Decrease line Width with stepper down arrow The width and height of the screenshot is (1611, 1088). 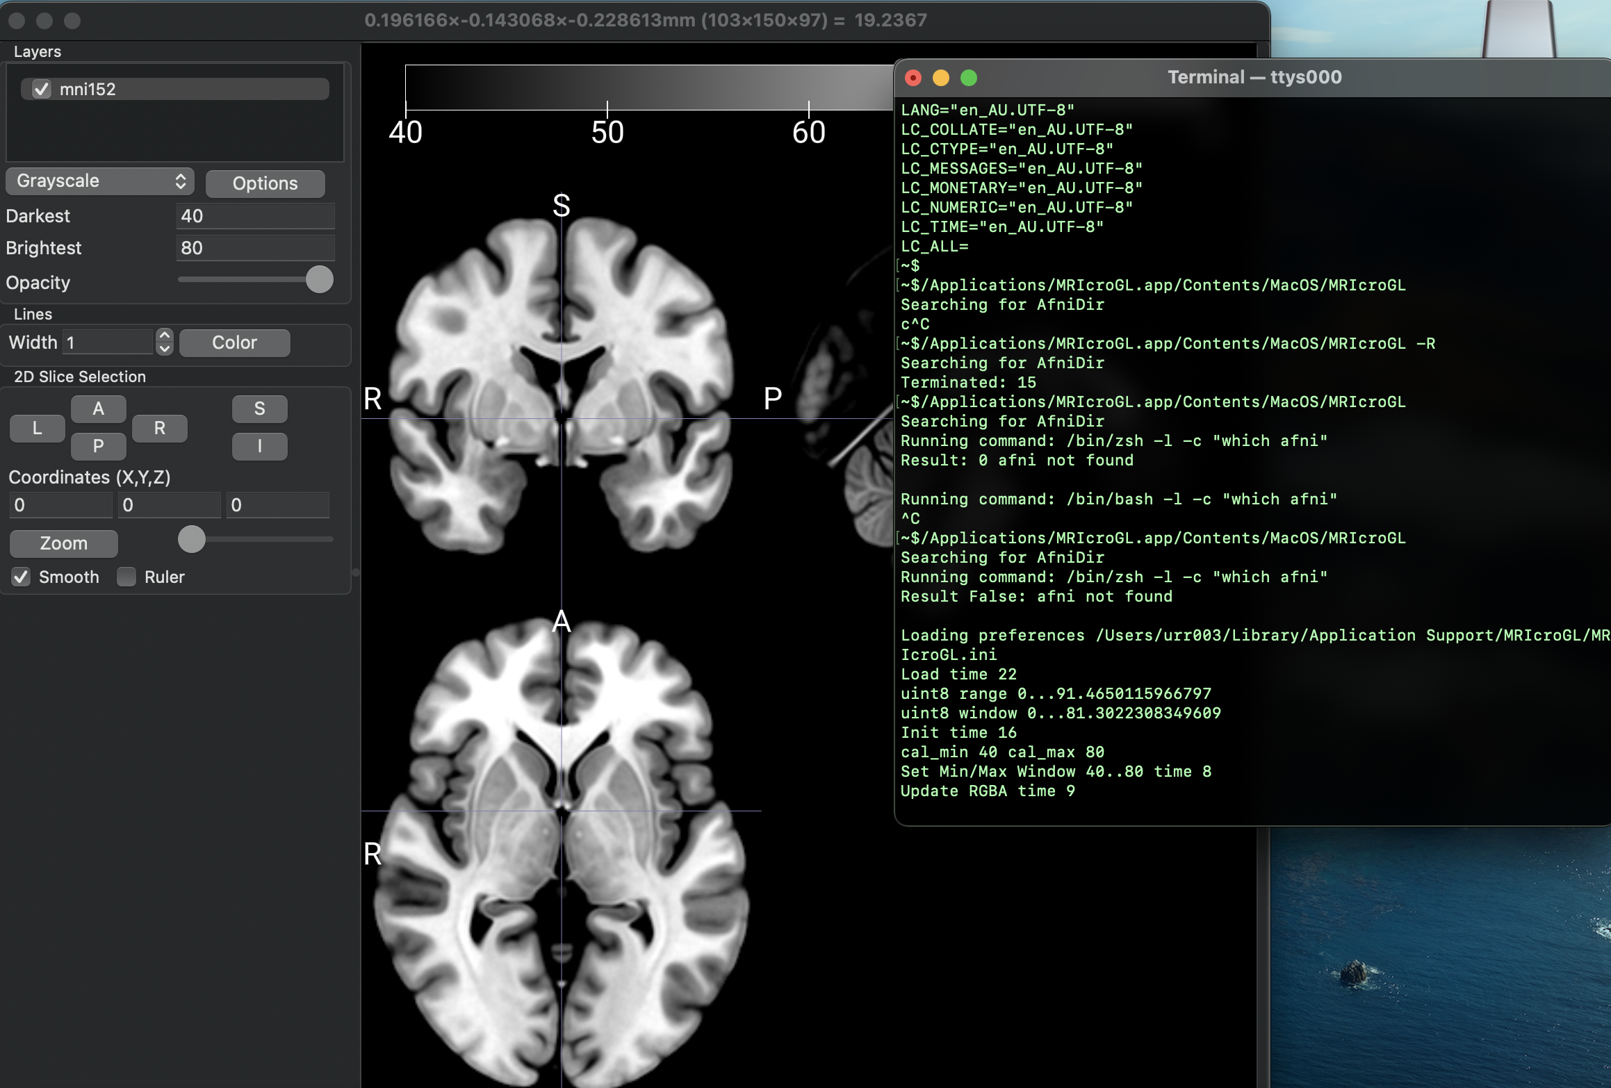pos(165,349)
